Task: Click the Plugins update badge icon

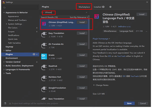Action: click(x=34, y=54)
